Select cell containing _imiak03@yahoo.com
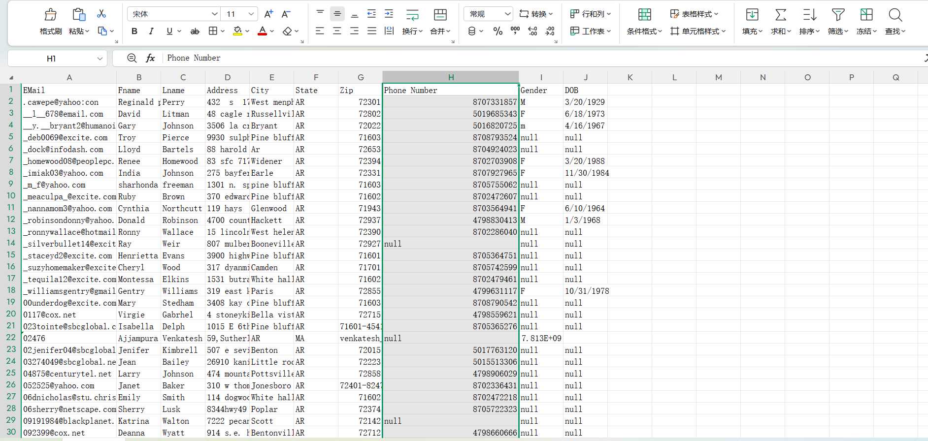Viewport: 928px width, 441px height. coord(69,173)
